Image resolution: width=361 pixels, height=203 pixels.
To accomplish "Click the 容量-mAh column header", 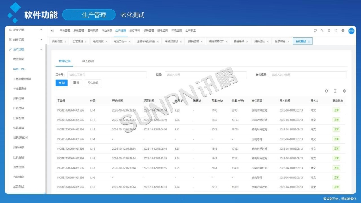I will (217, 101).
